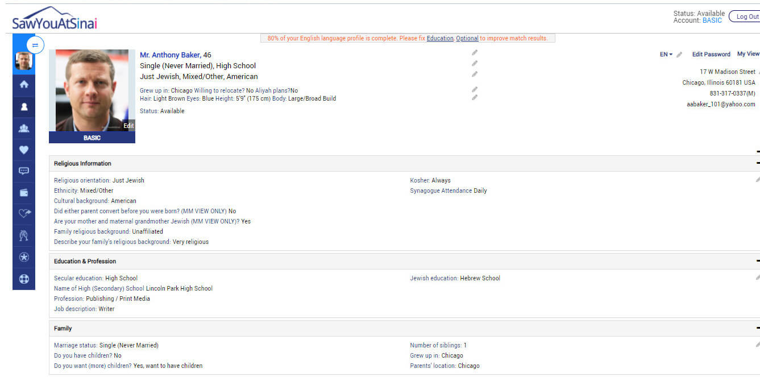Click the pencil beside marital status and education
Image resolution: width=760 pixels, height=377 pixels.
(x=475, y=64)
